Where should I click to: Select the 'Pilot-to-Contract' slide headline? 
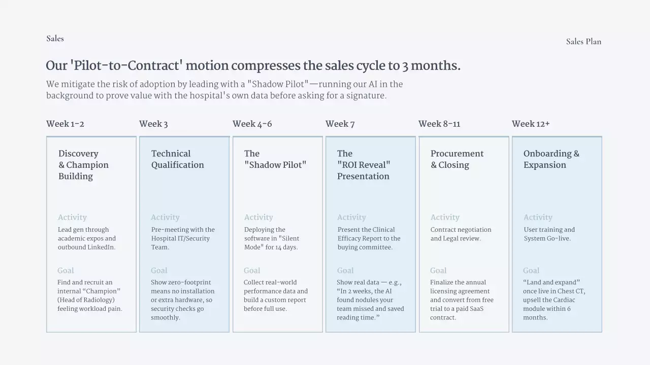click(x=253, y=66)
